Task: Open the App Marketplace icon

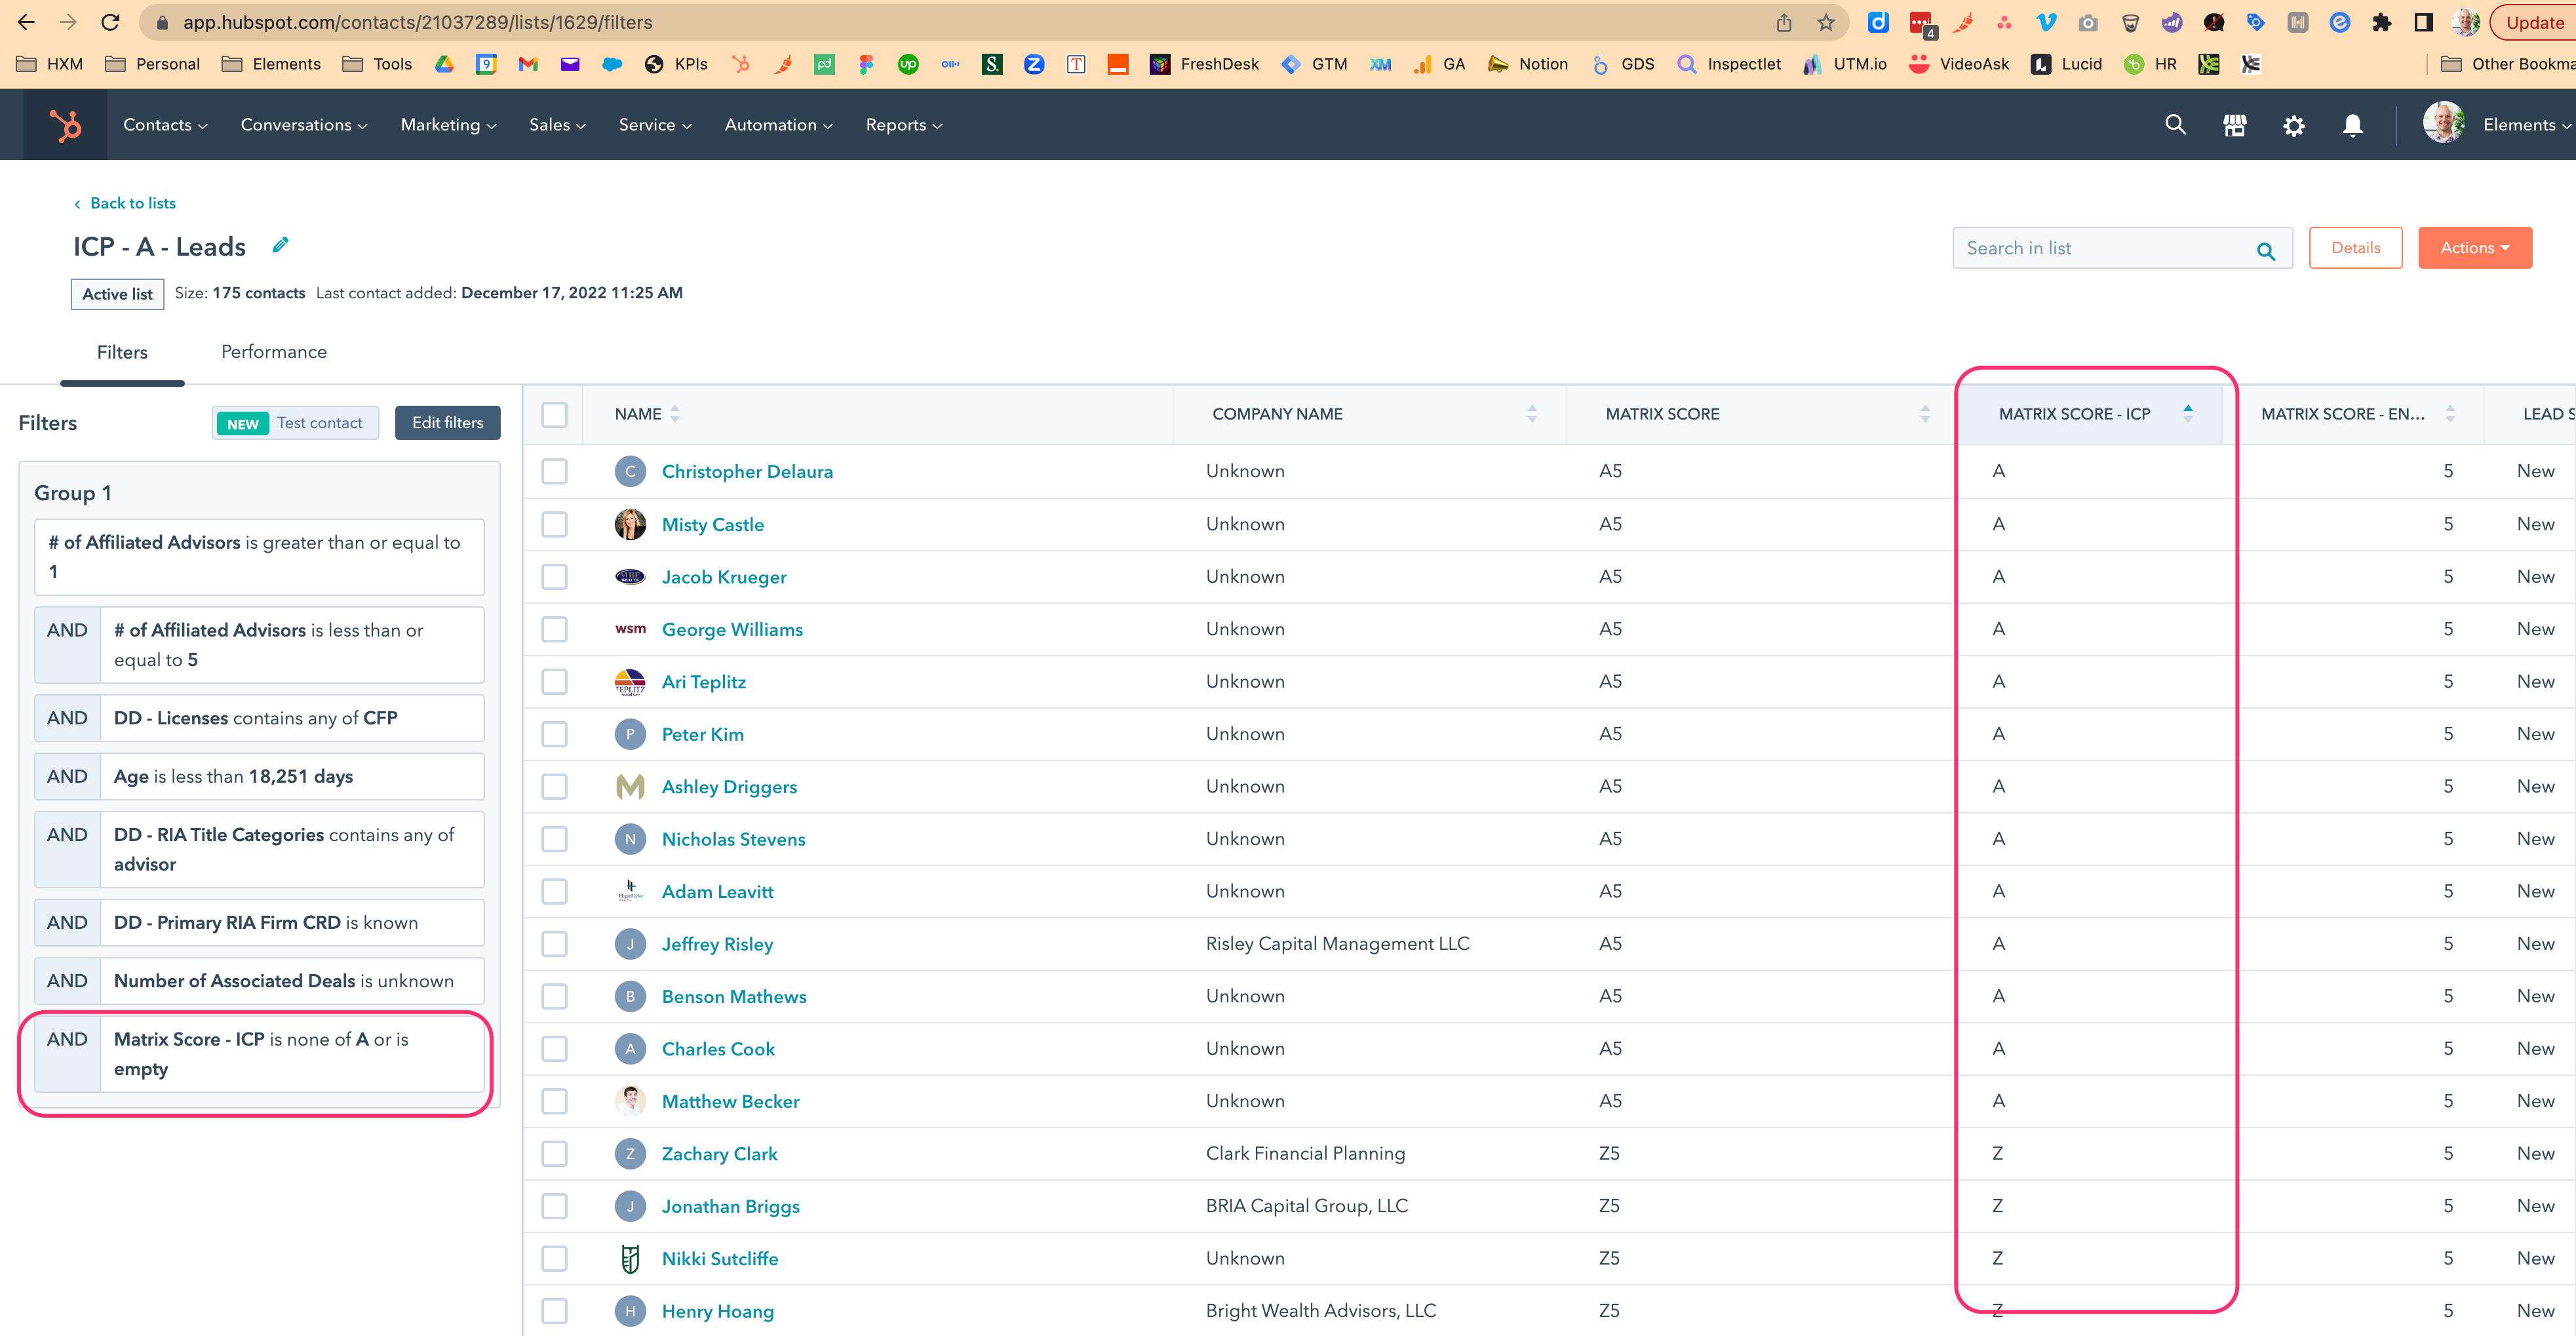Action: [x=2234, y=124]
